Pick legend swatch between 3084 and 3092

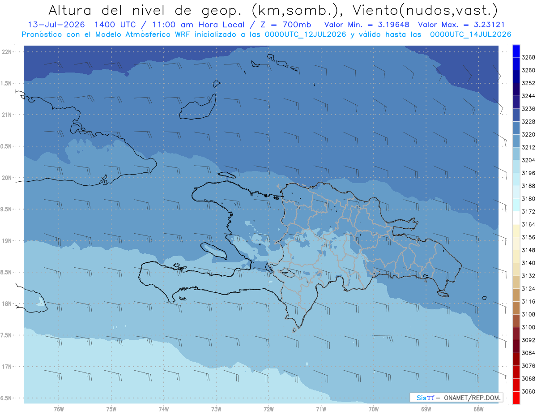tap(516, 347)
